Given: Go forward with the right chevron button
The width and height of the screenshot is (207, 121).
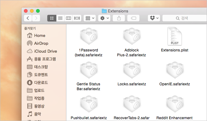Looking at the screenshot, I should (36, 18).
